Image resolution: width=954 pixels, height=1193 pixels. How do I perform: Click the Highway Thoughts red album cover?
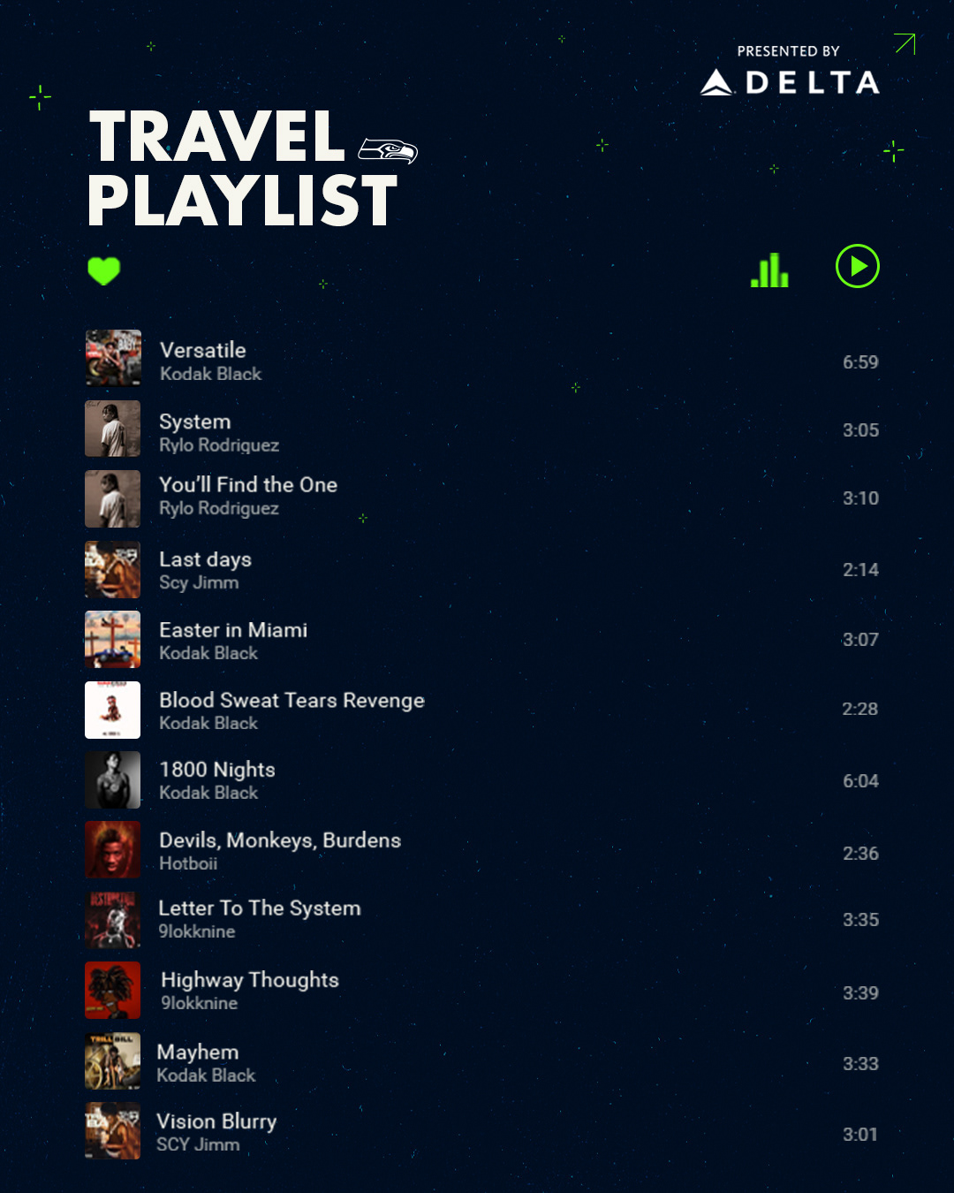[x=113, y=990]
